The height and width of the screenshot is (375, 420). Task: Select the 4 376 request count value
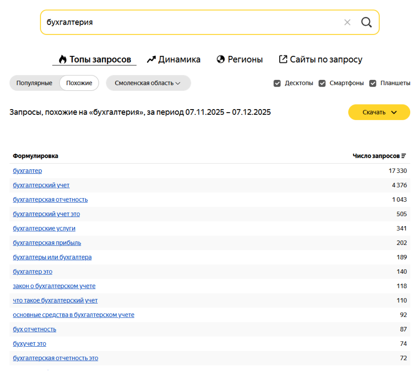pyautogui.click(x=399, y=185)
